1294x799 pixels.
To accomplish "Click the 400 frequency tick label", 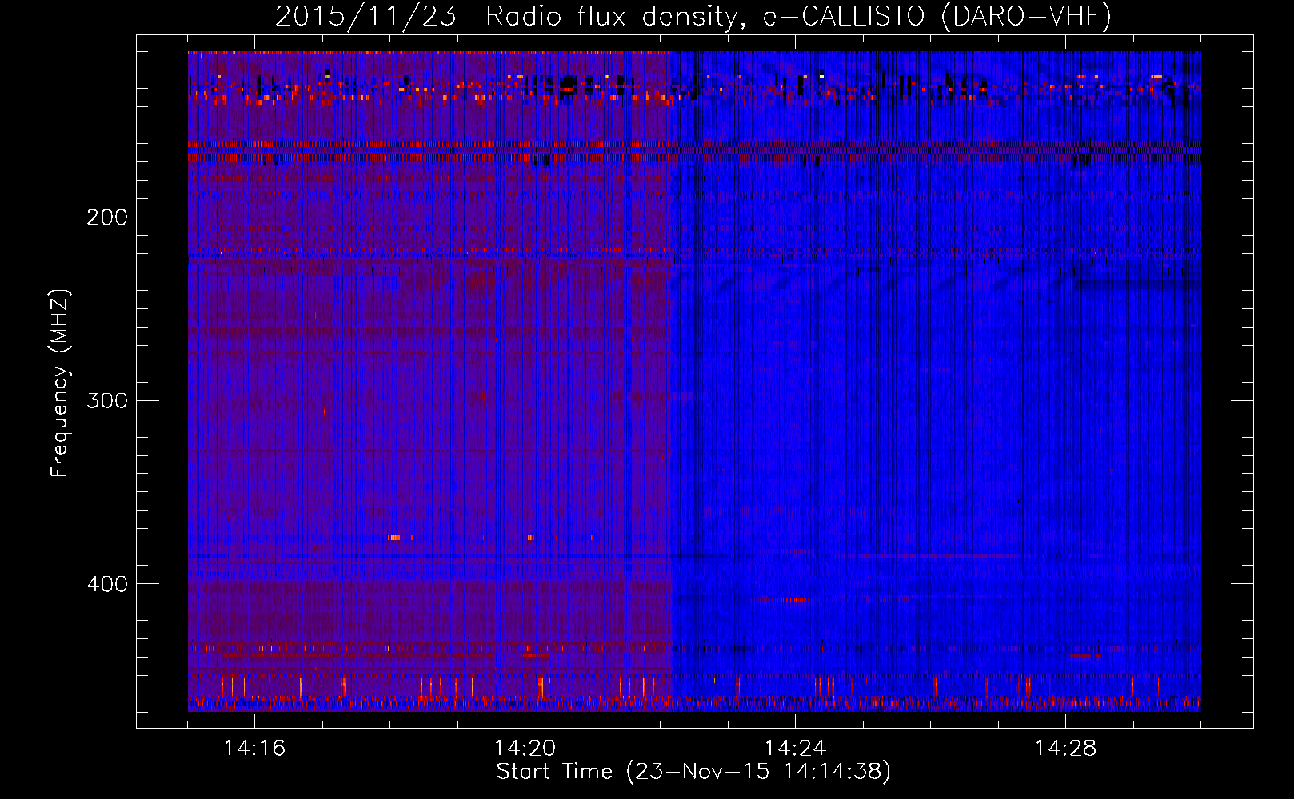I will pyautogui.click(x=106, y=584).
